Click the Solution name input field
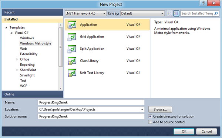Screen dimensions: 222x138 click(91, 116)
